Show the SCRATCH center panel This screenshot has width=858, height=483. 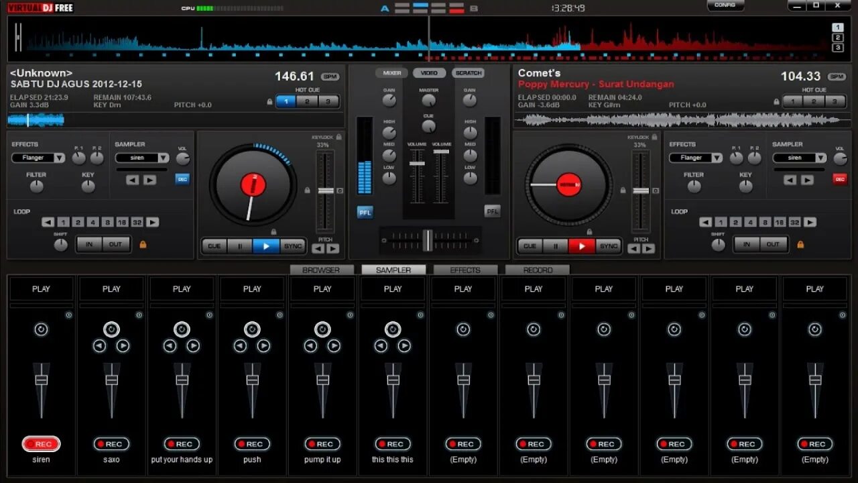point(468,73)
